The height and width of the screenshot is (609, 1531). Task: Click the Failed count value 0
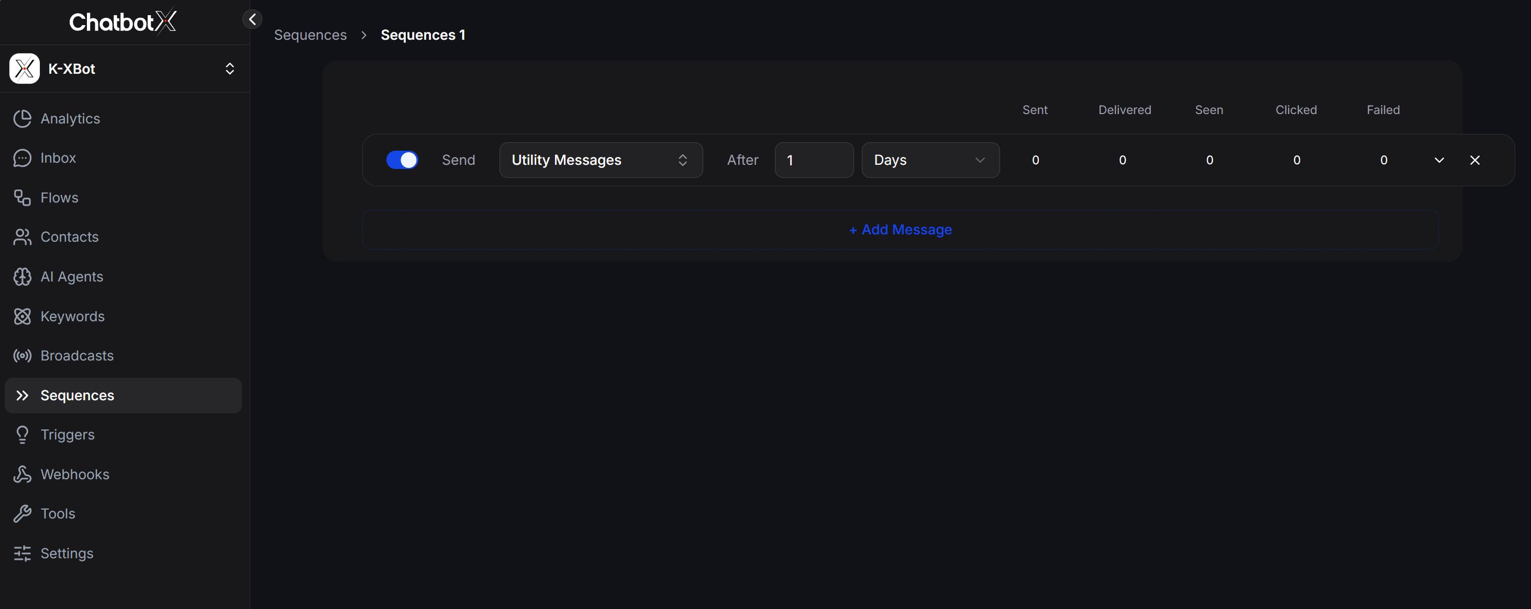click(x=1383, y=160)
